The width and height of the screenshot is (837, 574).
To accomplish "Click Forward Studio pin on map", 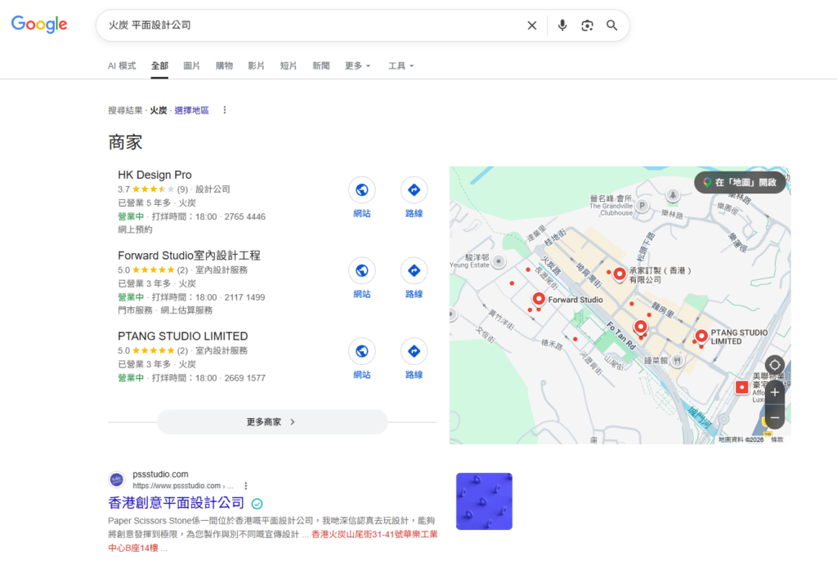I will (x=539, y=300).
